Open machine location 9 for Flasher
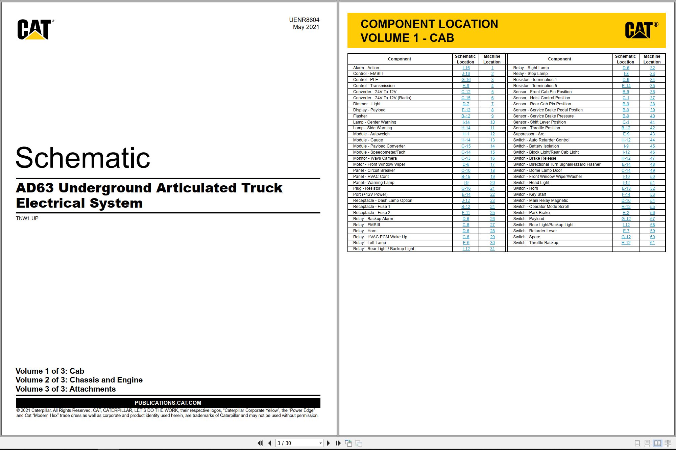The width and height of the screenshot is (676, 450). (492, 116)
